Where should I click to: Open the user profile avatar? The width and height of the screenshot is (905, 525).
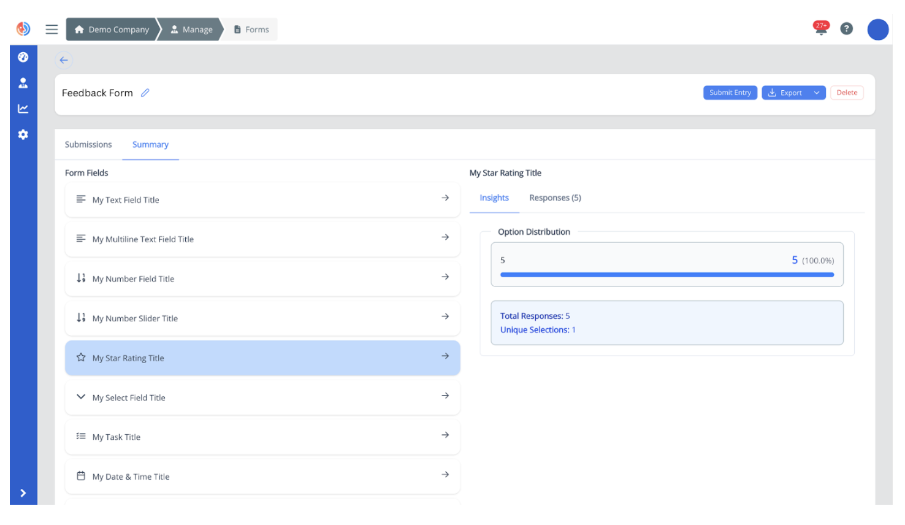(x=877, y=29)
